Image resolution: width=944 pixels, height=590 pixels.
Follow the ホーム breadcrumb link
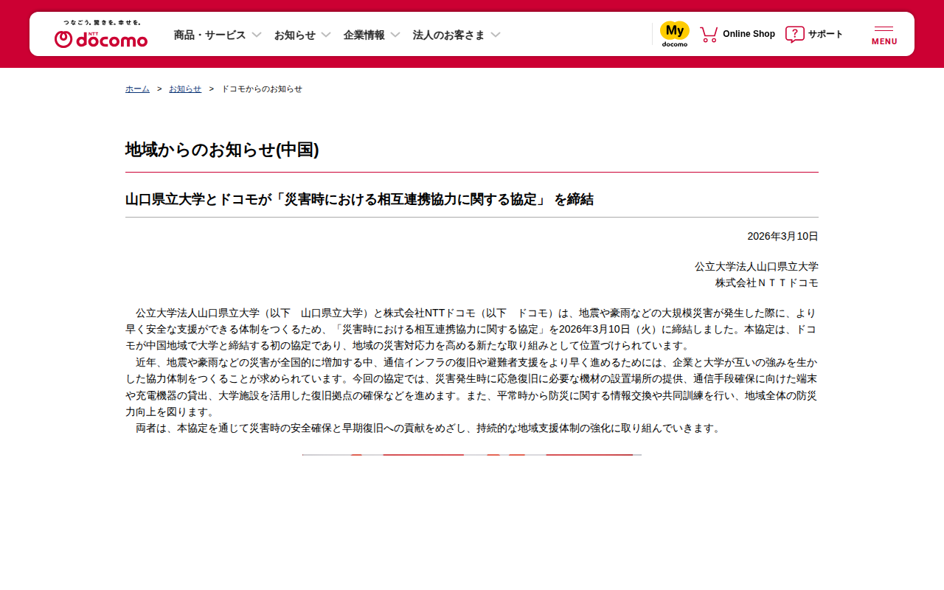pyautogui.click(x=137, y=88)
